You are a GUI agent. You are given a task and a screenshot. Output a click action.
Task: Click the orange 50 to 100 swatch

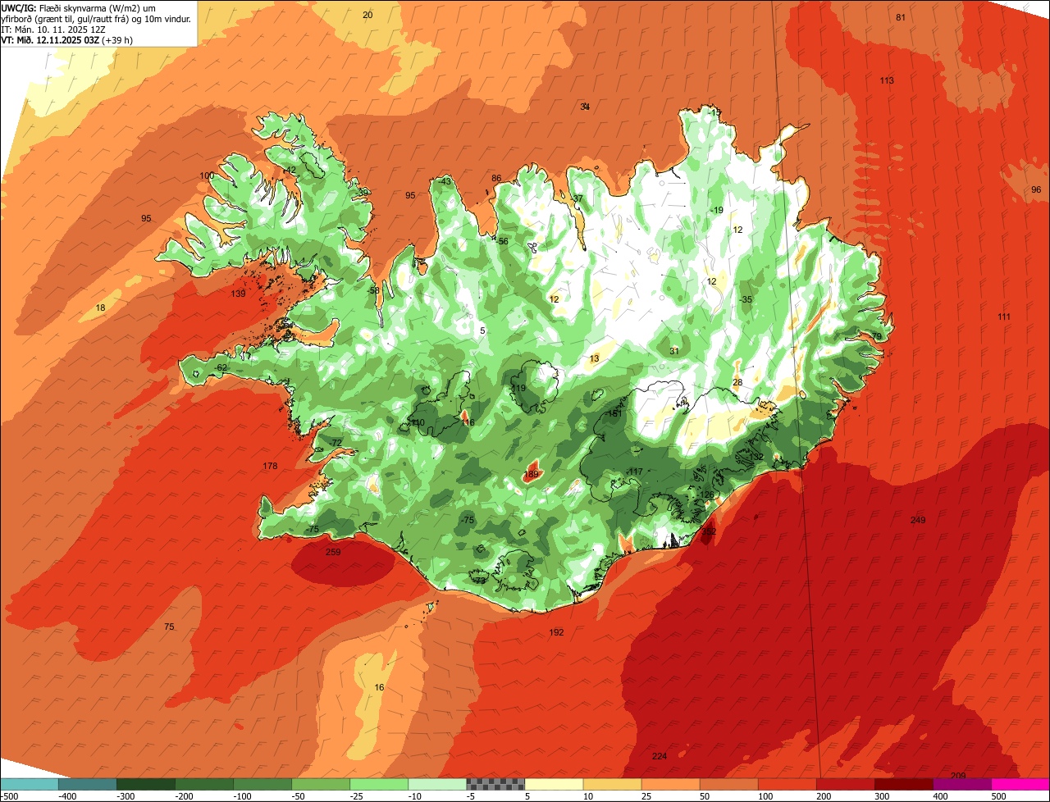coord(728,784)
